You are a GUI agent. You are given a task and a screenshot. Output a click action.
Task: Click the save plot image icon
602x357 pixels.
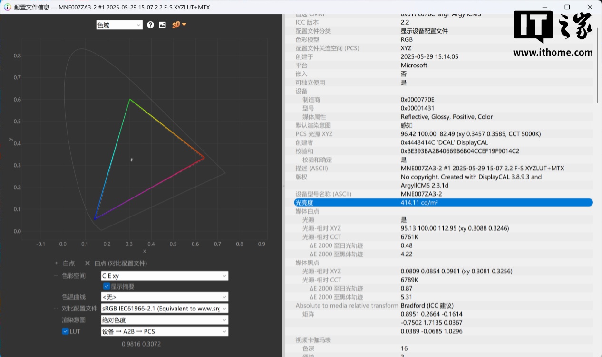pyautogui.click(x=162, y=25)
